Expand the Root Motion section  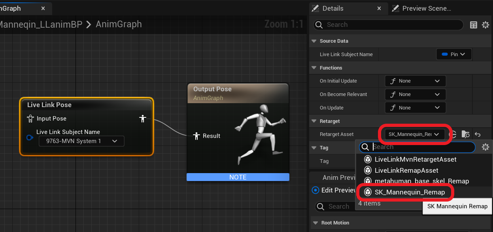(x=315, y=223)
